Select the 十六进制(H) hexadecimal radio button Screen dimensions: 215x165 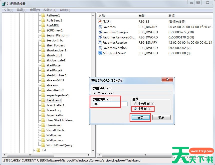136,104
